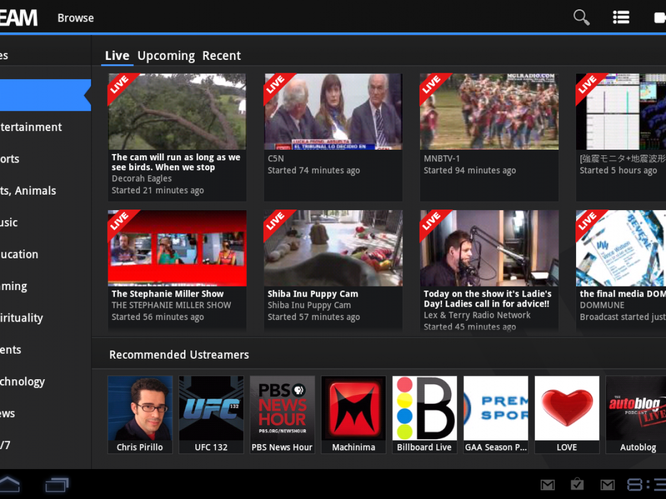The image size is (666, 499).
Task: Select the Live tab
Action: point(117,56)
